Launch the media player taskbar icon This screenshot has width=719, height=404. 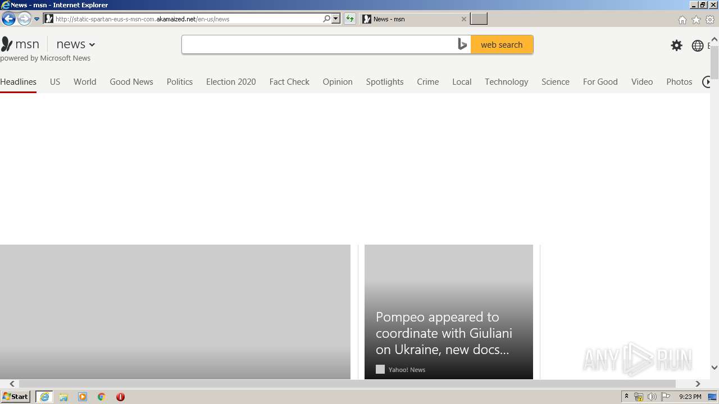pyautogui.click(x=83, y=397)
